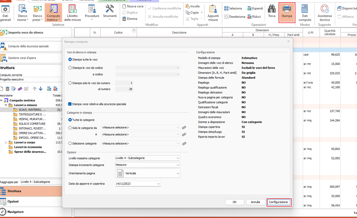Open 'Computo della sicurezza speciale'
Screen dimensions: 357x218
[31, 46]
